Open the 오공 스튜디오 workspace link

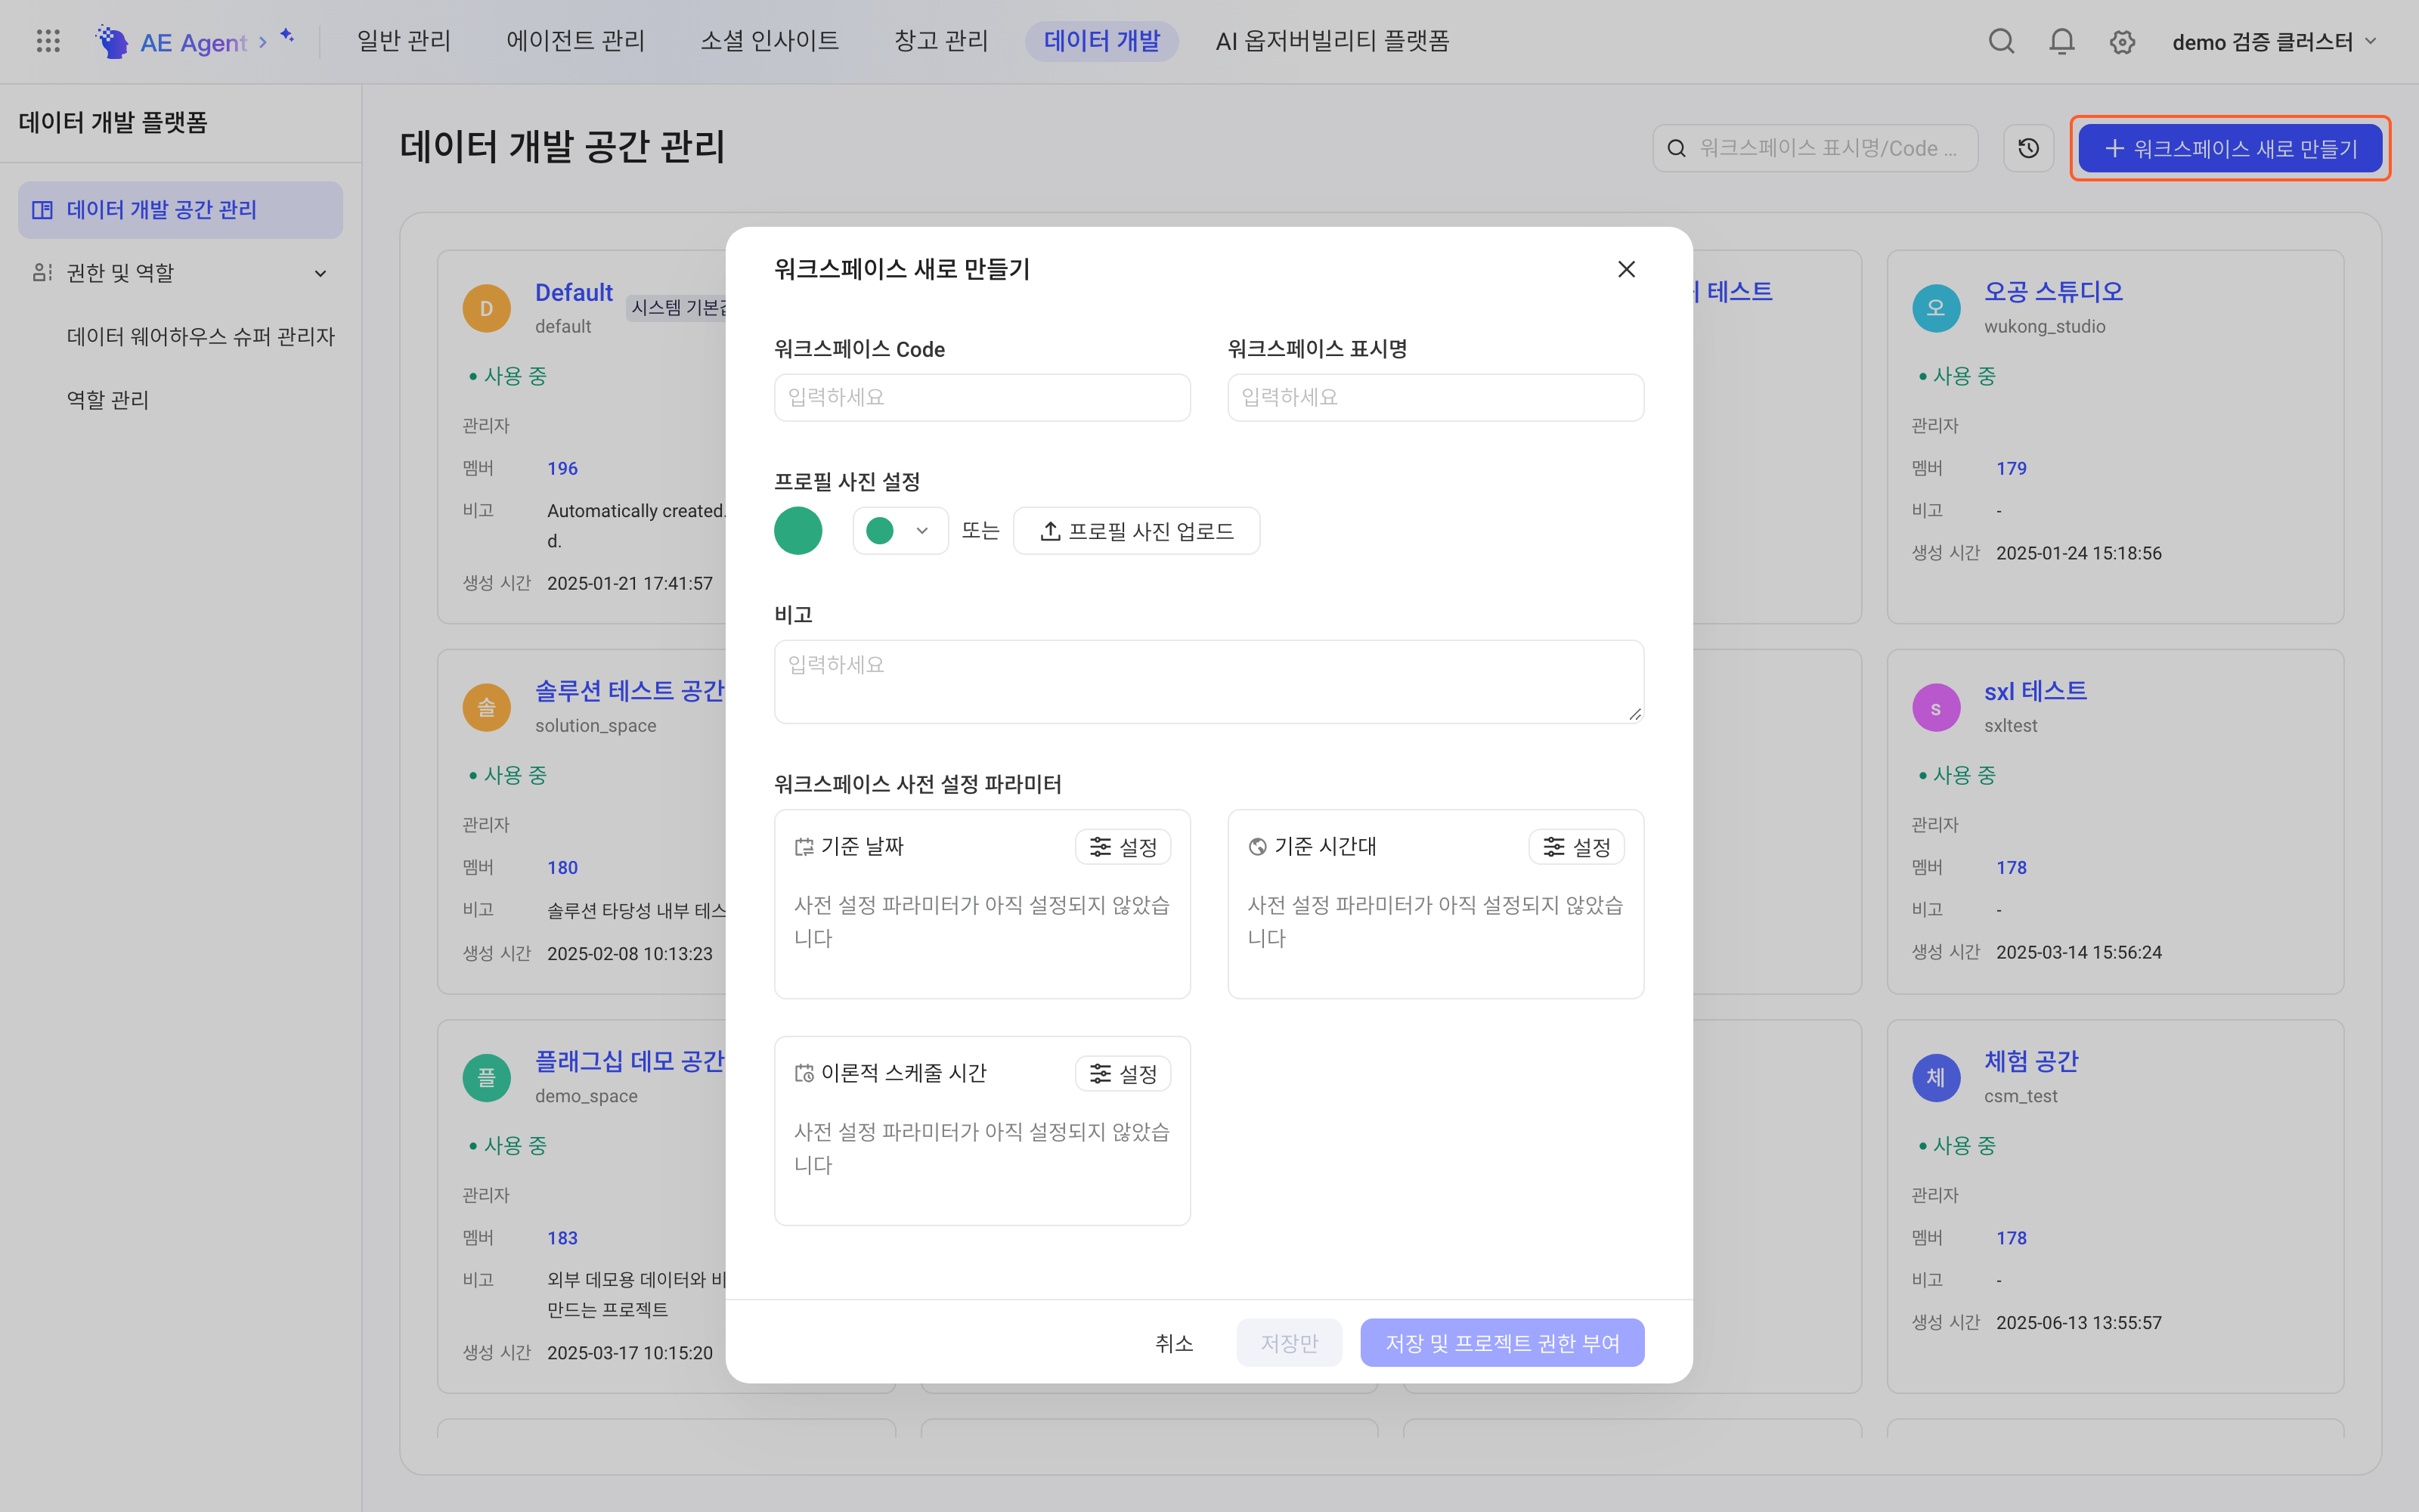(x=2053, y=291)
